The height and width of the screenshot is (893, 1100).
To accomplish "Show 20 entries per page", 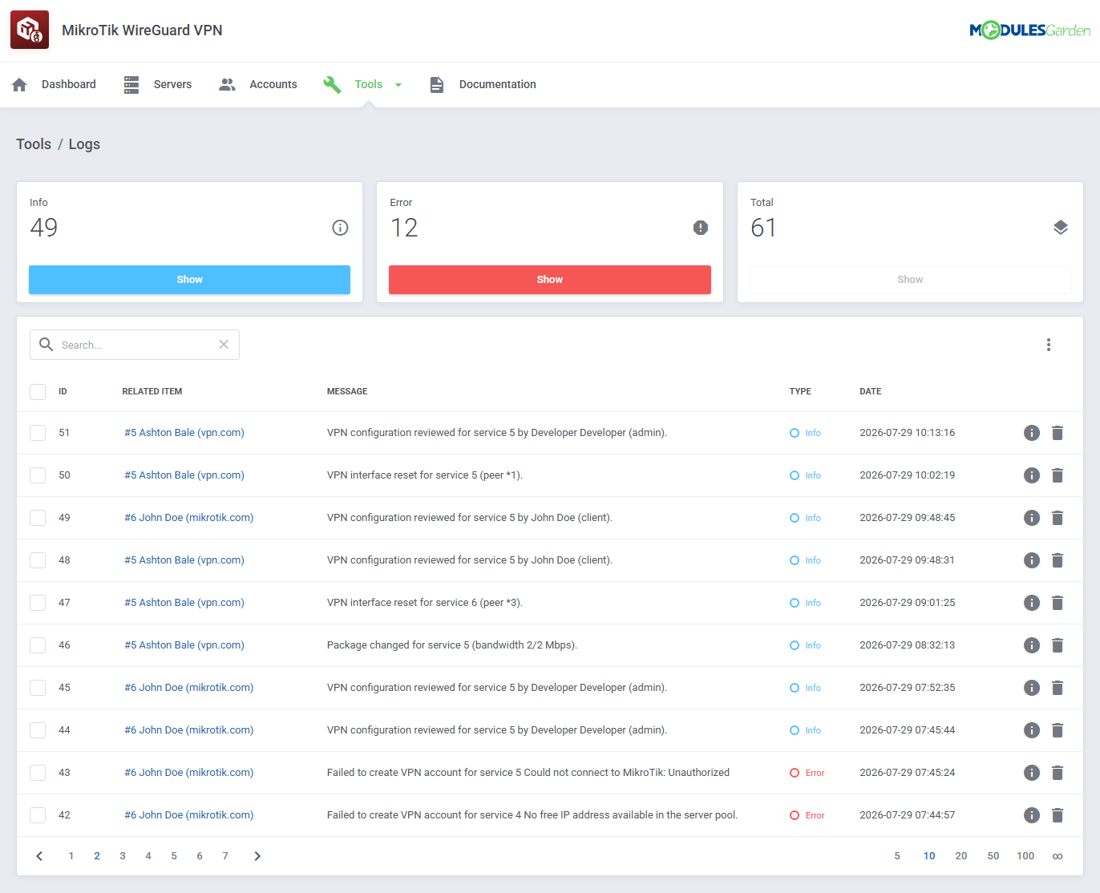I will coord(961,856).
